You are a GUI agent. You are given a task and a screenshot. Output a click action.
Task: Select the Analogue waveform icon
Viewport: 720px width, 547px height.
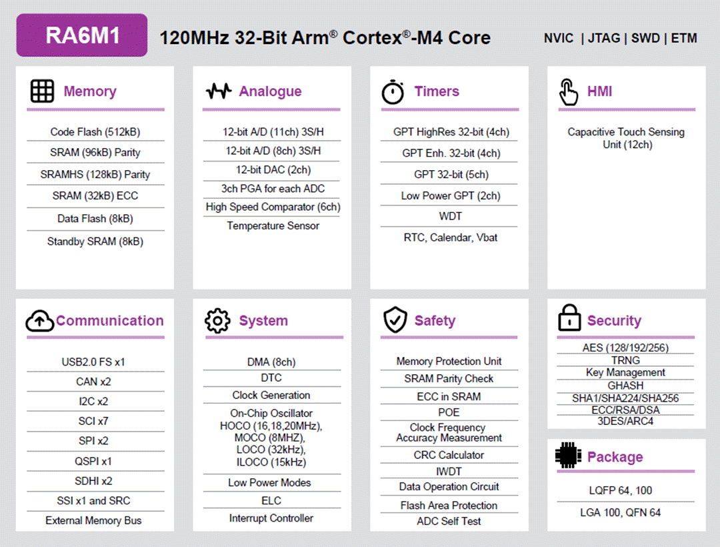point(218,91)
